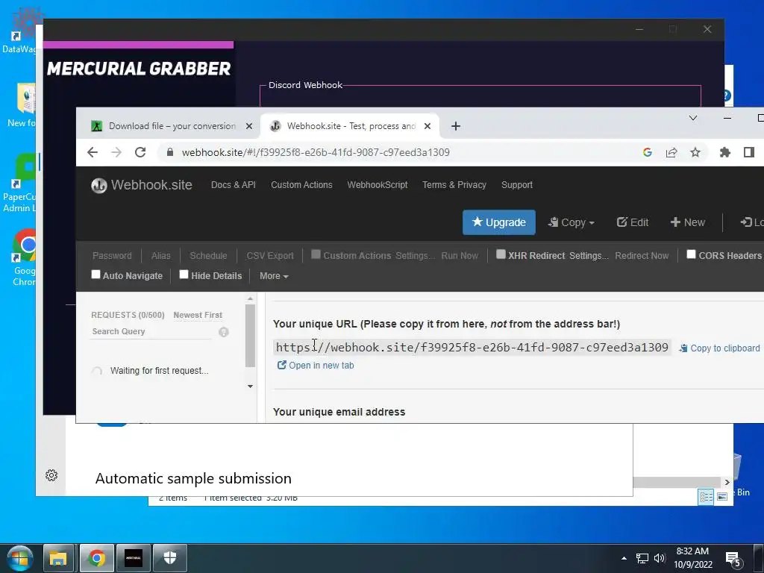
Task: Reload the webhook.site page
Action: coord(140,152)
